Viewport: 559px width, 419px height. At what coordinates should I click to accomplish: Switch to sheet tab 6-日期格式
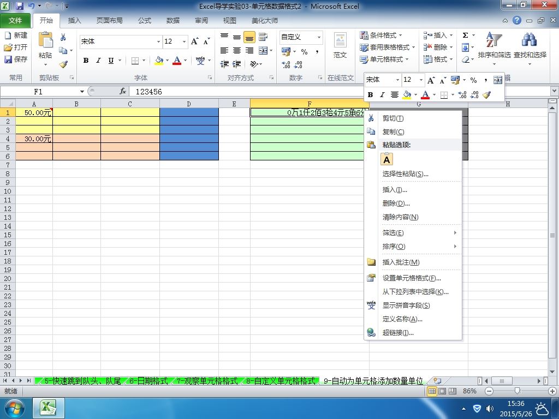[148, 381]
